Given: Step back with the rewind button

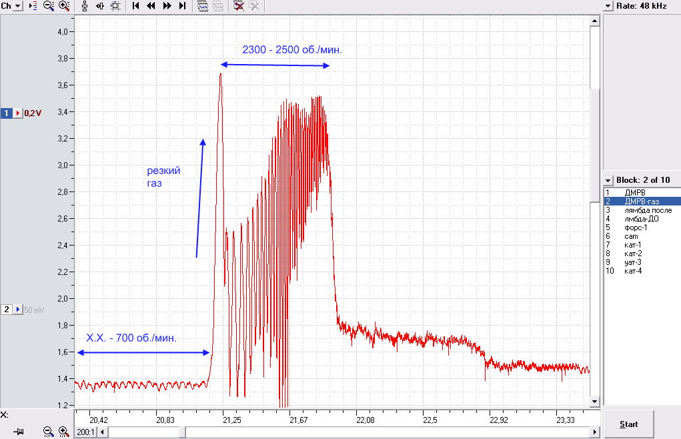Looking at the screenshot, I should pyautogui.click(x=151, y=6).
